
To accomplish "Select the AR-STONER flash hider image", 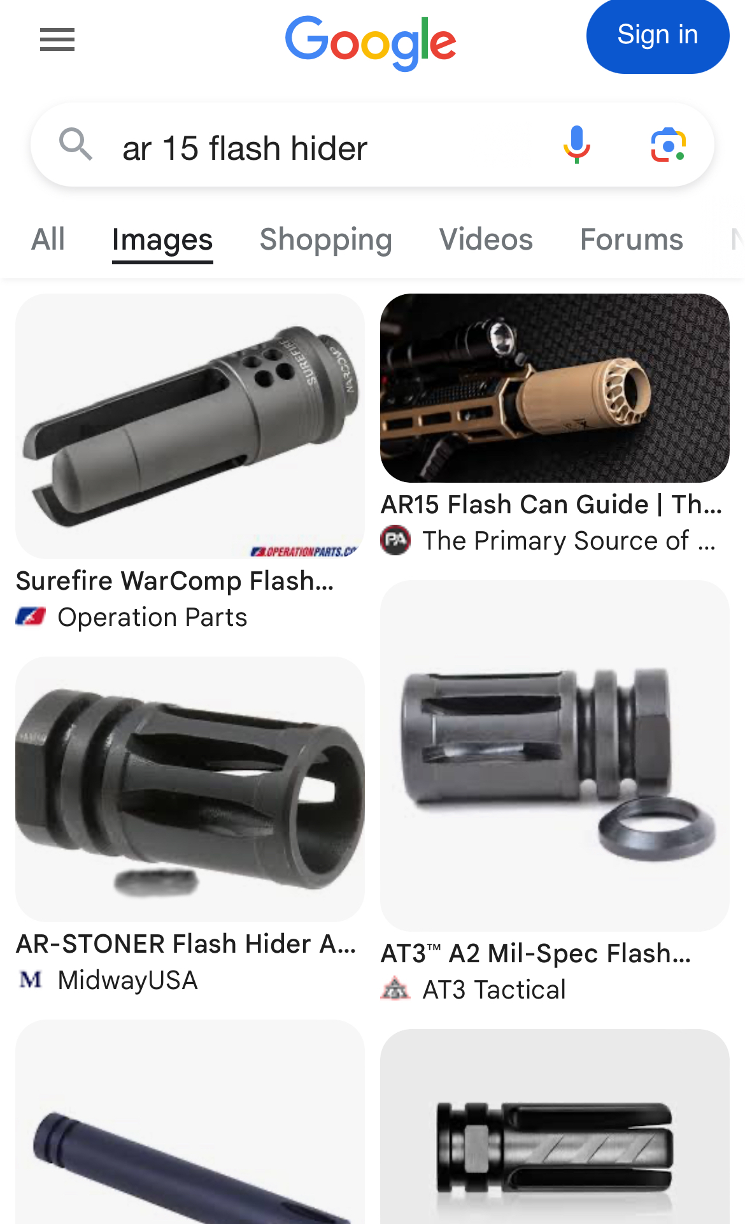I will tap(190, 788).
